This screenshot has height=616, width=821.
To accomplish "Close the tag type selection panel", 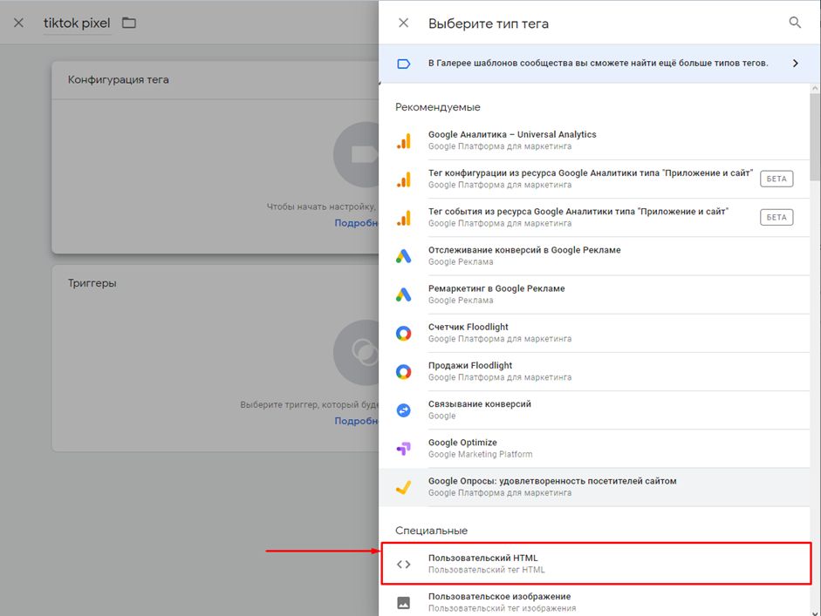I will (x=403, y=24).
